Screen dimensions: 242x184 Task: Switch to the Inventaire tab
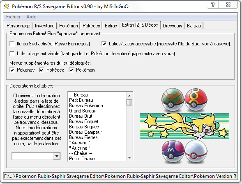(45, 26)
